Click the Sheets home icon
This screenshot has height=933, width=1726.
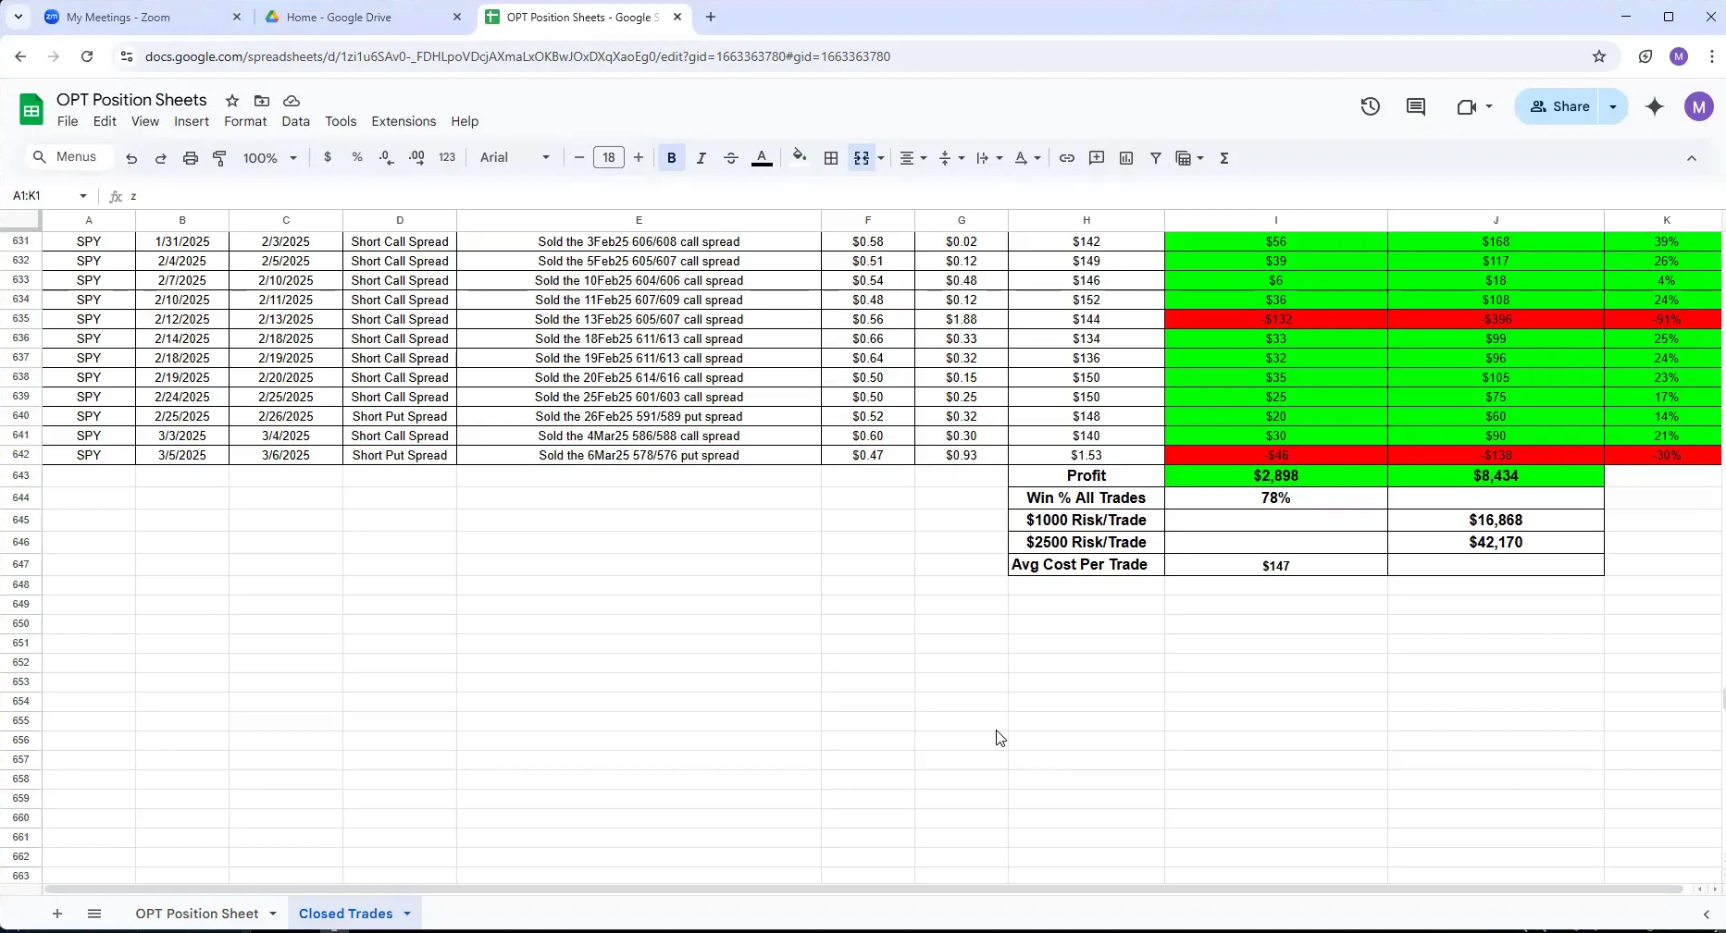pos(31,109)
